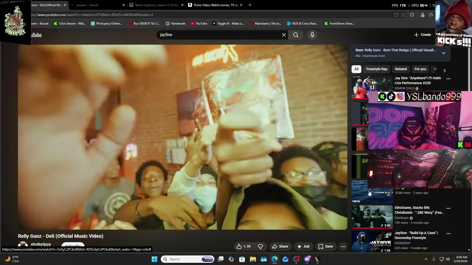Switch to Watch Euphoria Season 3 tab
The height and width of the screenshot is (265, 472).
click(x=156, y=5)
